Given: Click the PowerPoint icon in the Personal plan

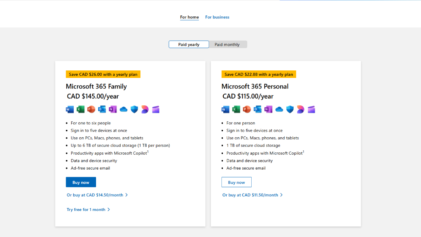Looking at the screenshot, I should [247, 109].
